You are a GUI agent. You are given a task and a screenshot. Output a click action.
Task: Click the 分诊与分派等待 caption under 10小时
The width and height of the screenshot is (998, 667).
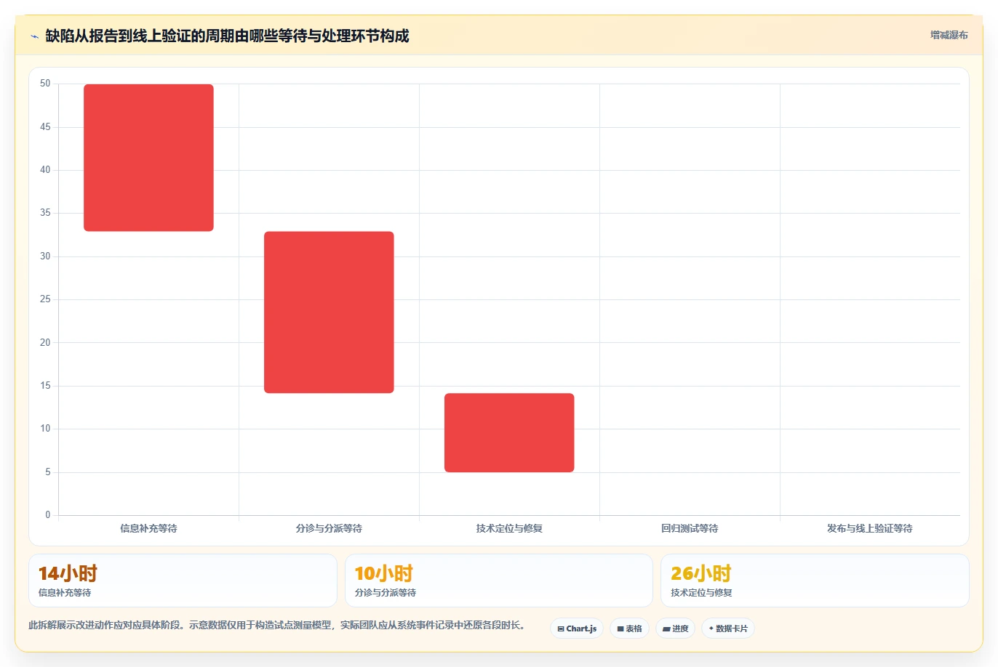click(386, 593)
